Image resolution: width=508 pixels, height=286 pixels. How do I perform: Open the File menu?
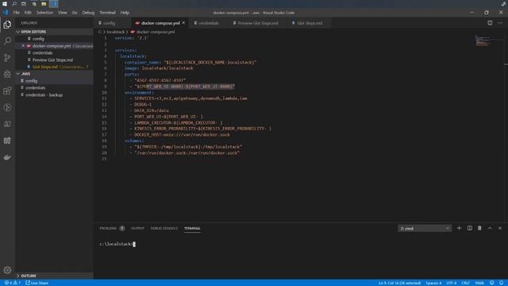click(16, 13)
